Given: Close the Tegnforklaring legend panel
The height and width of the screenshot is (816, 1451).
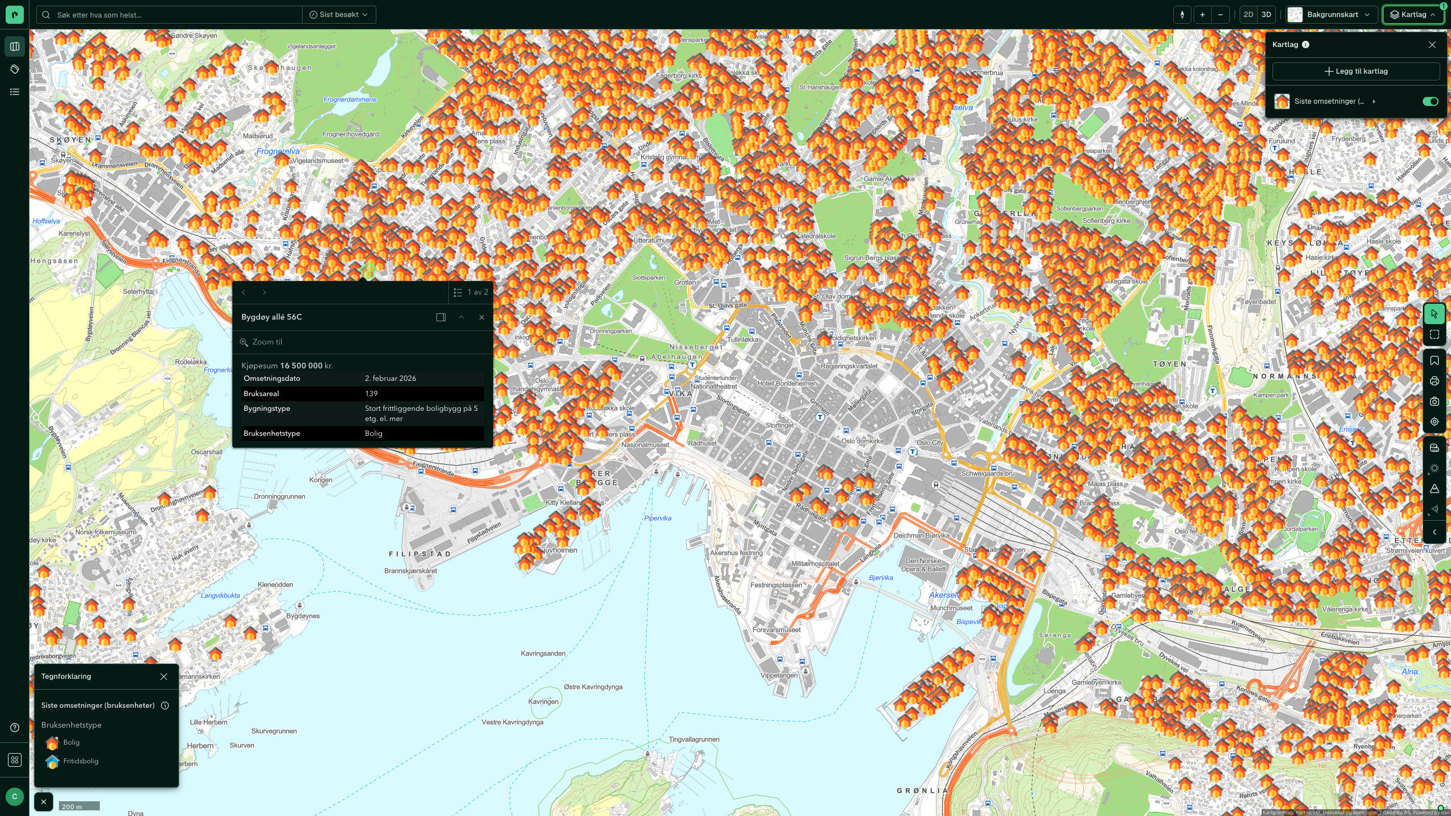Looking at the screenshot, I should [x=164, y=677].
